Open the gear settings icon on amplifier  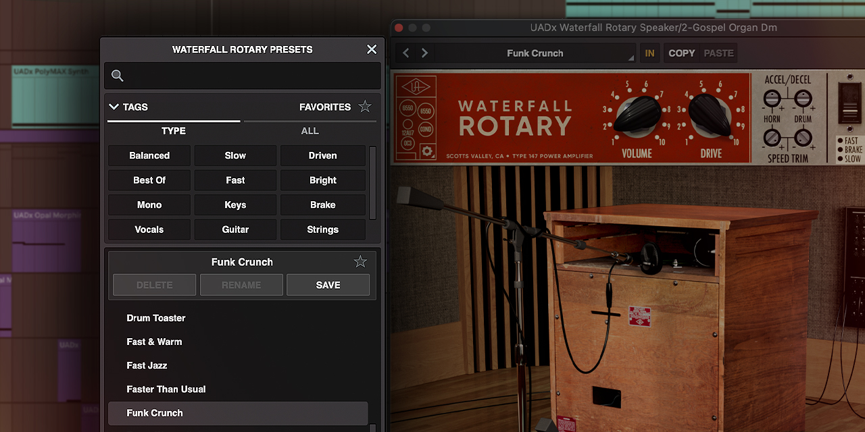(x=427, y=151)
